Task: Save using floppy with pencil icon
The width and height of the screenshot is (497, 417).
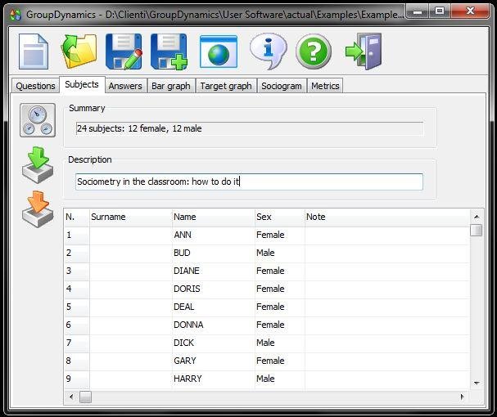Action: coord(124,52)
